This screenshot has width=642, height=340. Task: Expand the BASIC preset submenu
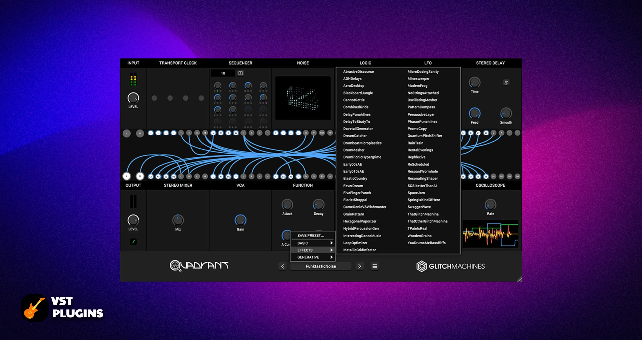click(x=313, y=243)
